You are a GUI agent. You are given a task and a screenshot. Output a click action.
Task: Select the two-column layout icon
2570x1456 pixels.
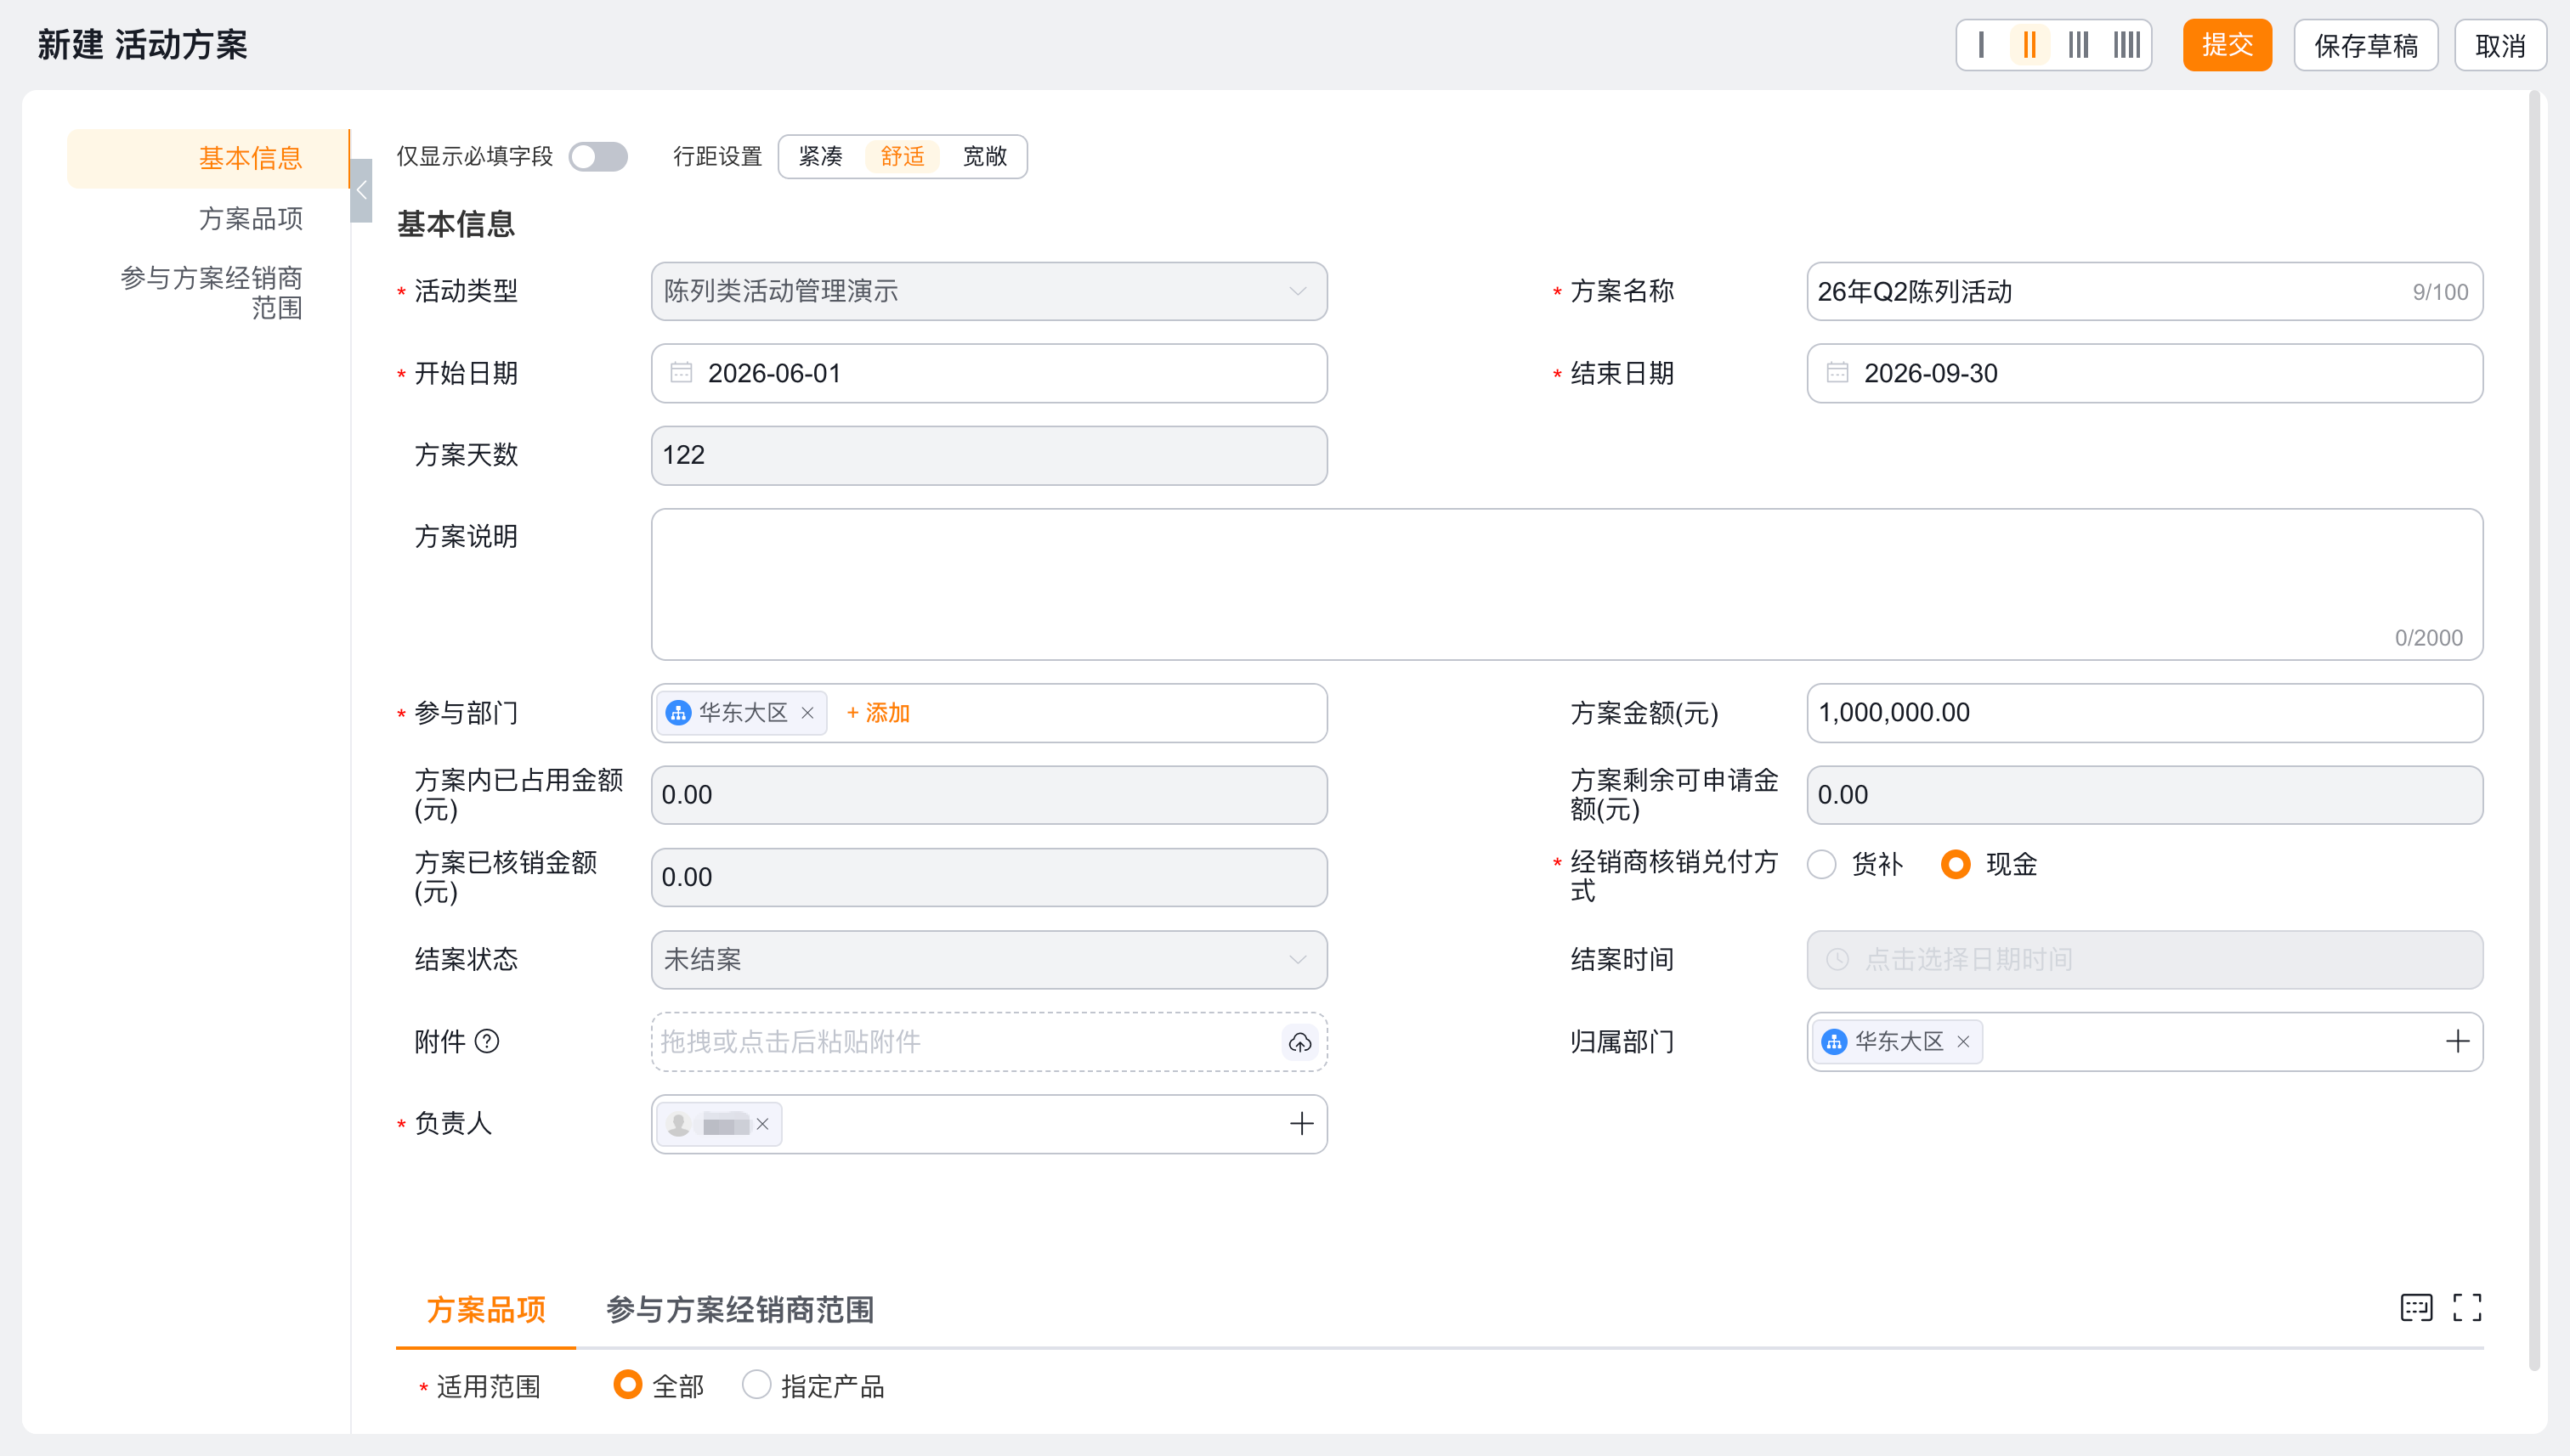coord(2029,45)
